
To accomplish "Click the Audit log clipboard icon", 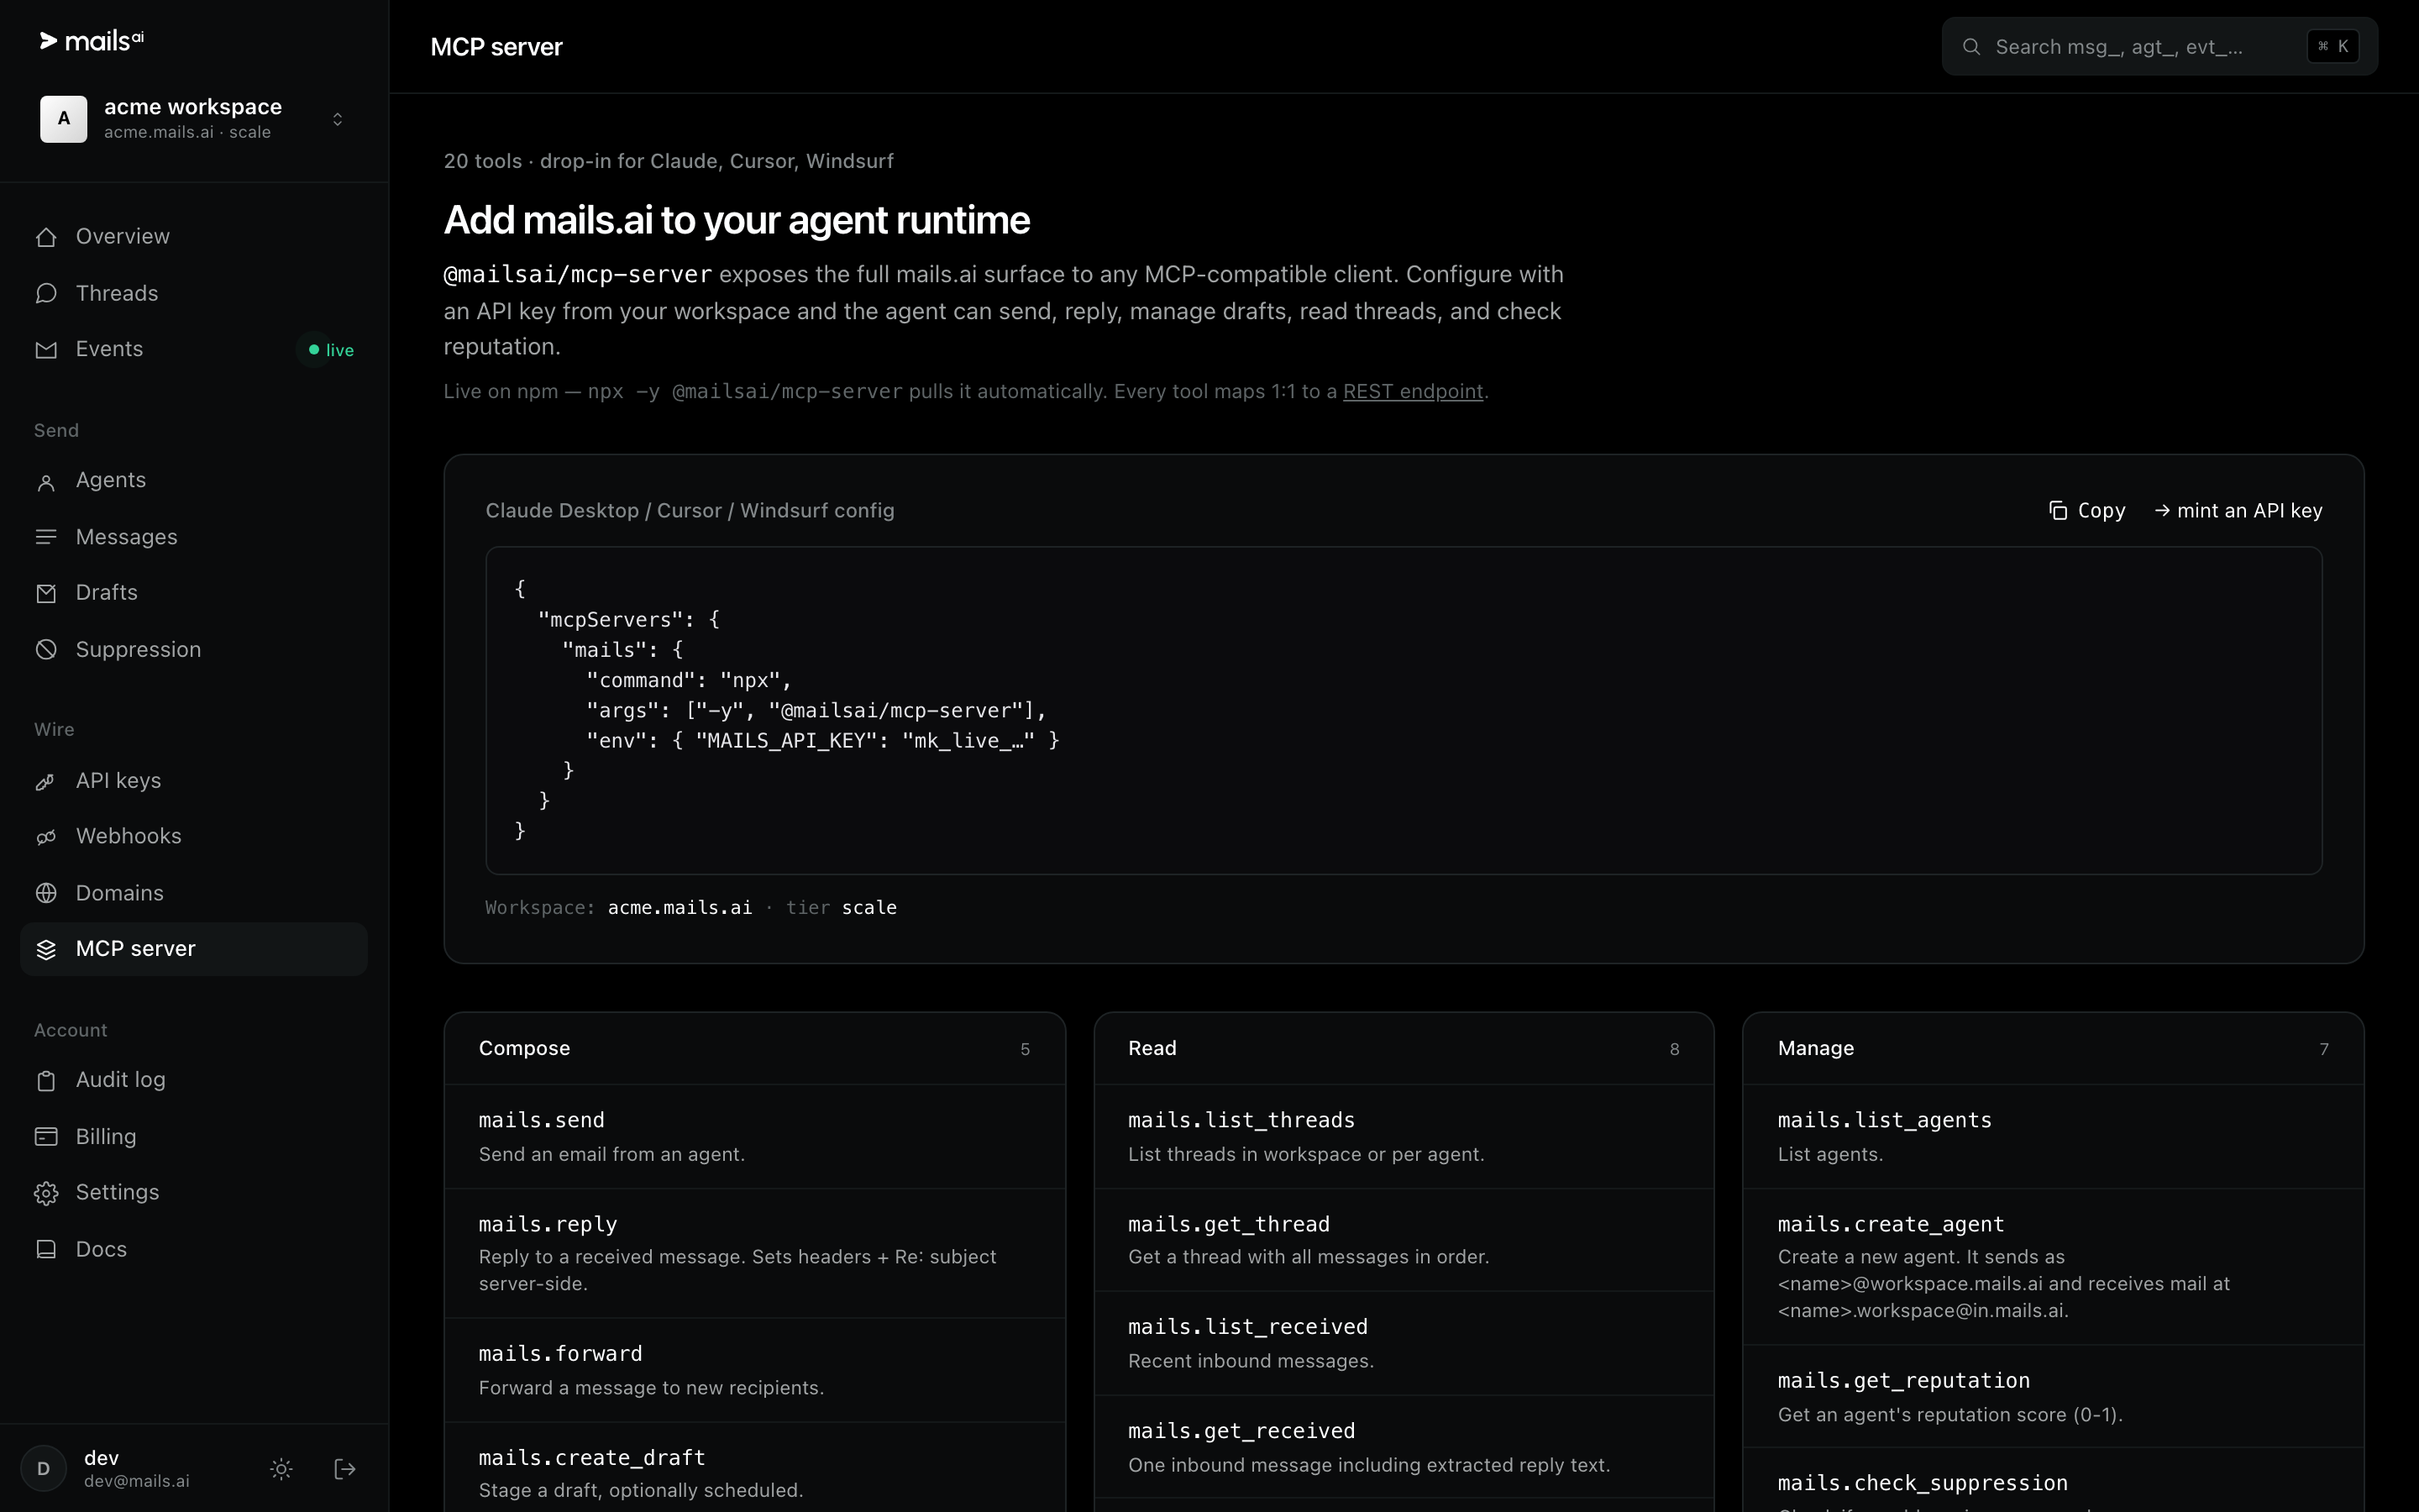I will click(46, 1081).
